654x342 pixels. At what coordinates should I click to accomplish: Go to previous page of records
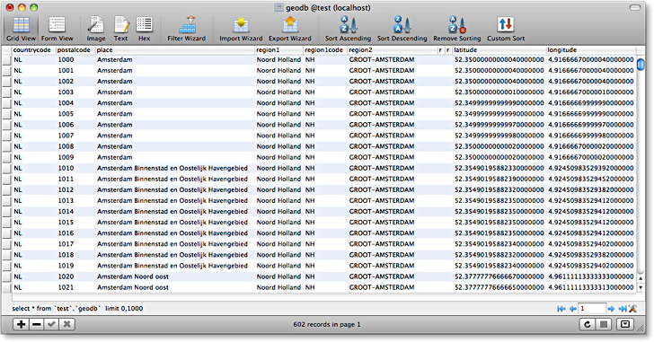pos(572,309)
